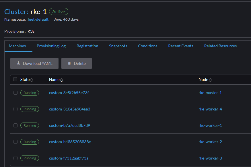Open the fleet-default namespace link
The width and height of the screenshot is (251, 167).
(x=37, y=19)
